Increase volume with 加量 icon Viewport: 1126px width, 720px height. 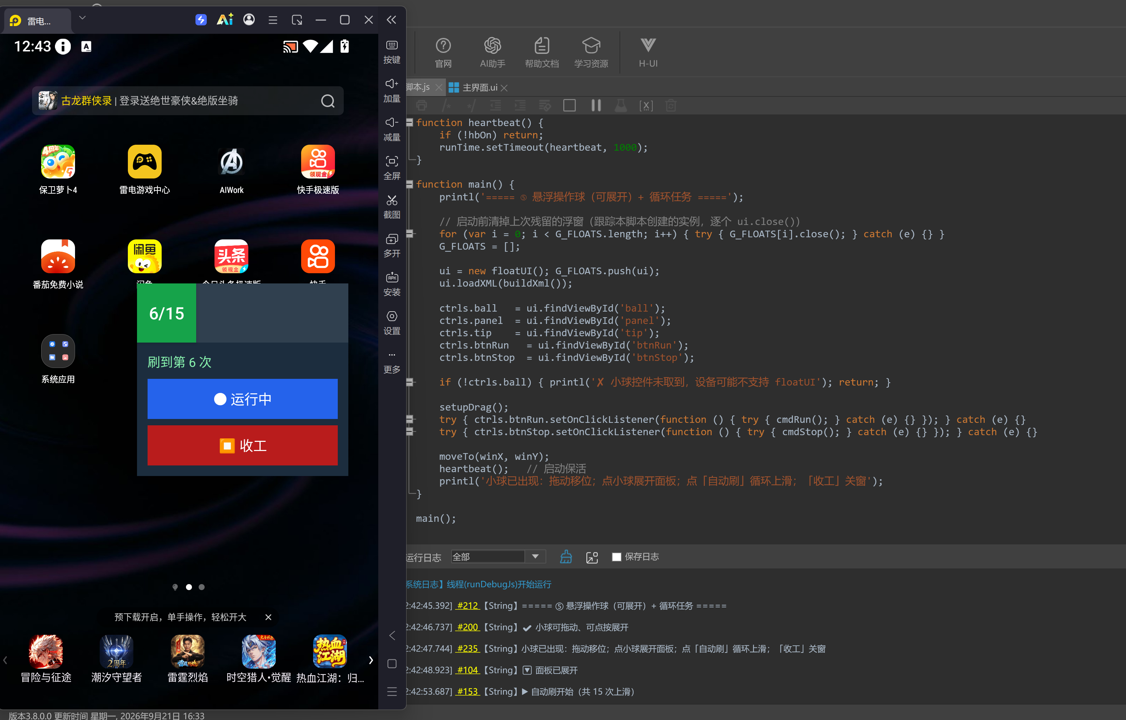(x=391, y=91)
